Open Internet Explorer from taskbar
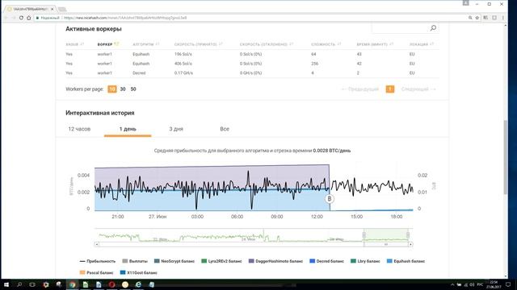Screen dimensions: 517x290 coord(138,284)
